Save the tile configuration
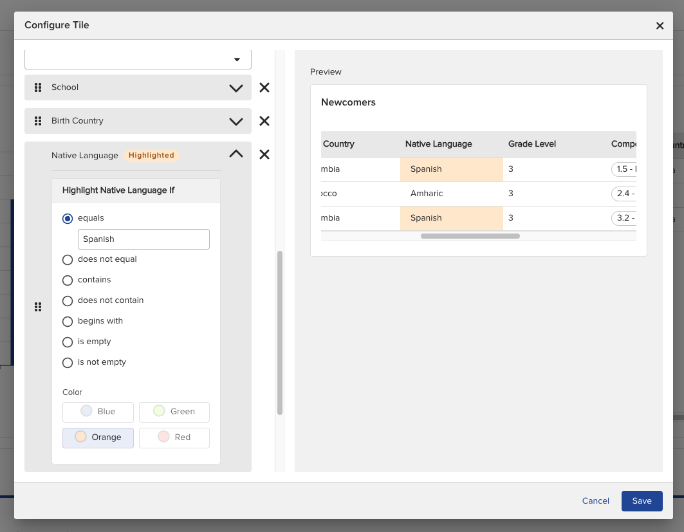 pyautogui.click(x=642, y=501)
